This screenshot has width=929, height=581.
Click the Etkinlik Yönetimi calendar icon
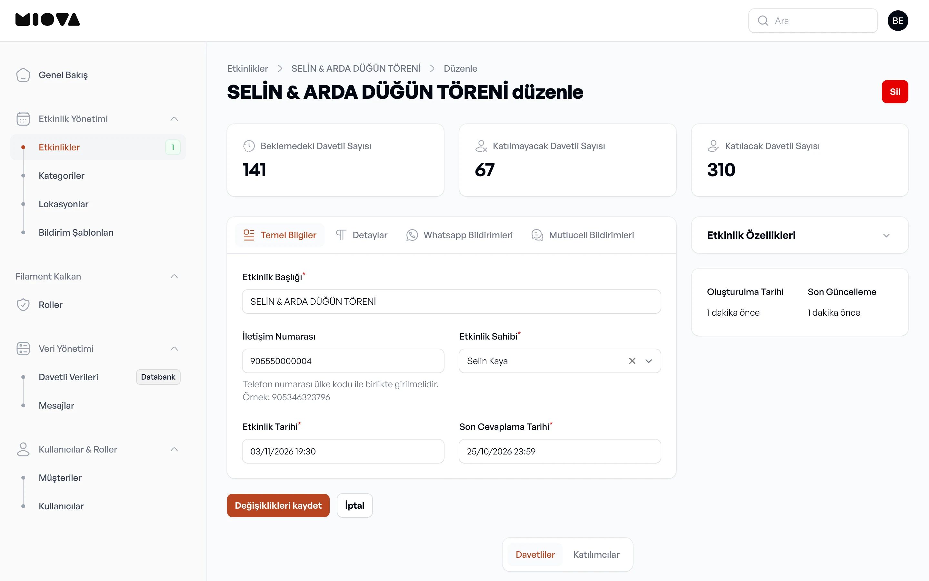(x=23, y=119)
